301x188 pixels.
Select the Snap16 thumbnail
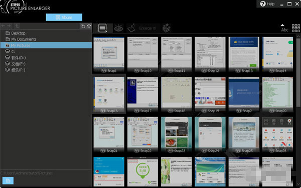[109, 92]
